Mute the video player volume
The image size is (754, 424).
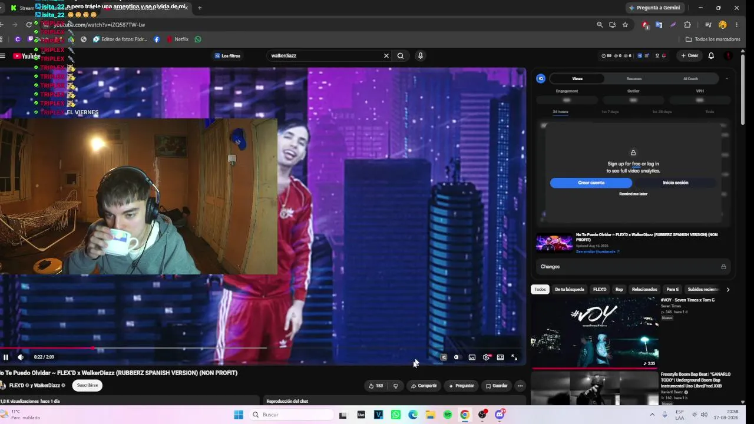(21, 357)
